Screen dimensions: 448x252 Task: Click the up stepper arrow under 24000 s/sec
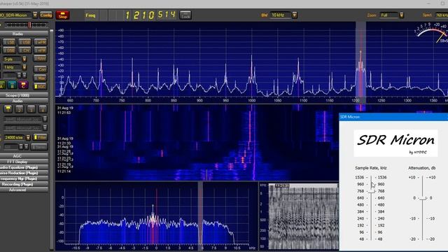click(21, 147)
